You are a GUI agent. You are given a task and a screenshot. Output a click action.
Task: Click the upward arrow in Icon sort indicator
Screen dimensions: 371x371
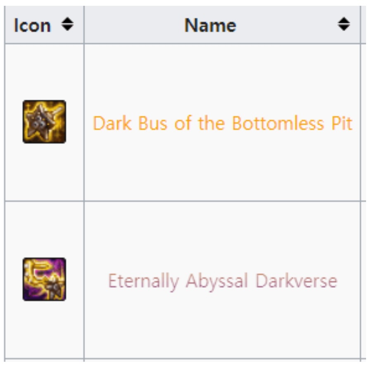point(67,20)
